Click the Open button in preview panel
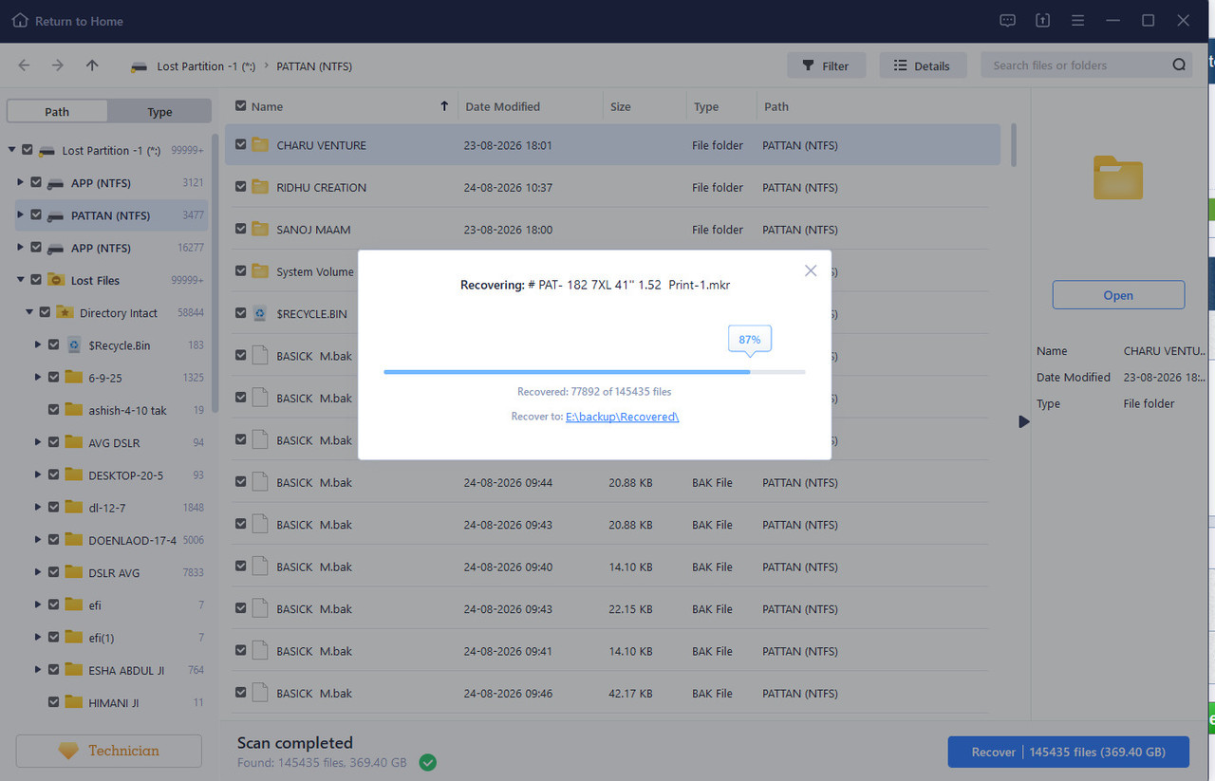The height and width of the screenshot is (781, 1215). [x=1118, y=295]
